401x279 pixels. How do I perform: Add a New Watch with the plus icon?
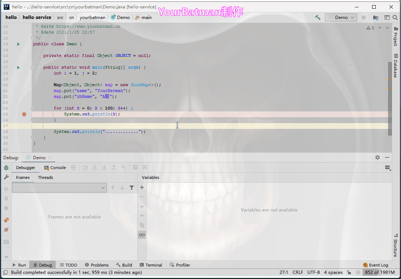[142, 187]
